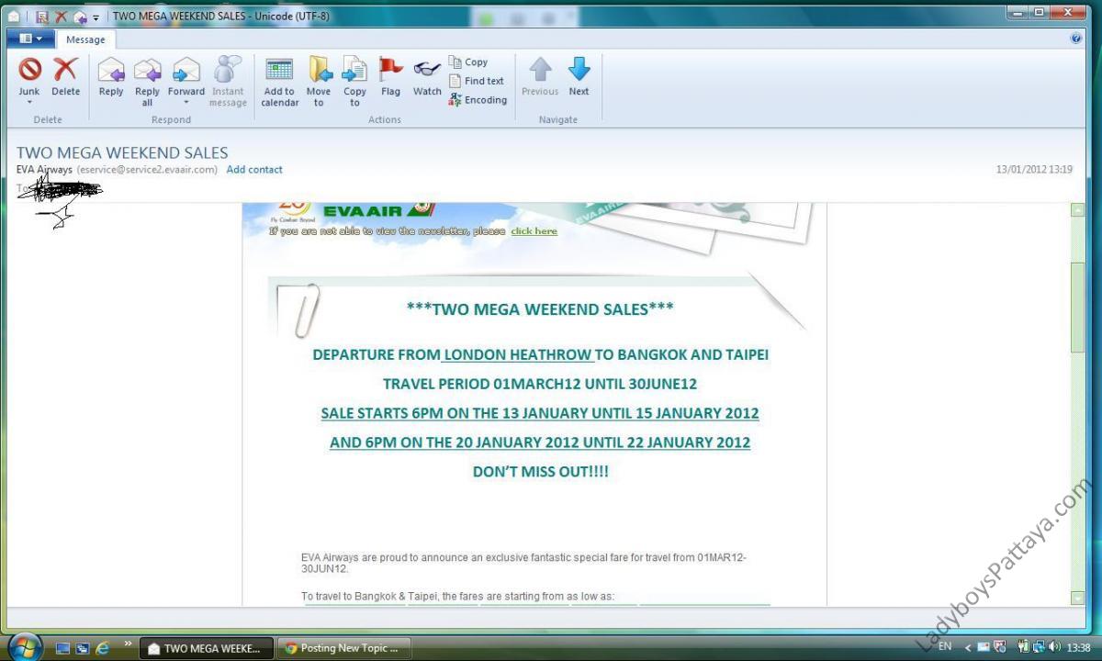Click the quick access reply icon
This screenshot has height=661, width=1102.
[80, 17]
